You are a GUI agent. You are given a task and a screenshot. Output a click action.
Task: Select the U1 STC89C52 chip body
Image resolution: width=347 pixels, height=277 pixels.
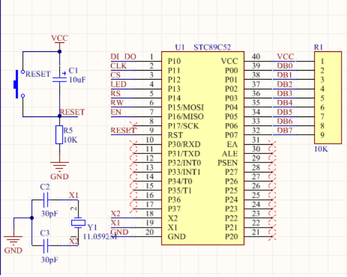tap(203, 148)
